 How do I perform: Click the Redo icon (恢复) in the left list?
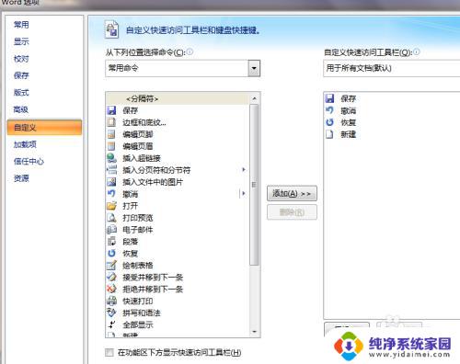click(x=111, y=253)
